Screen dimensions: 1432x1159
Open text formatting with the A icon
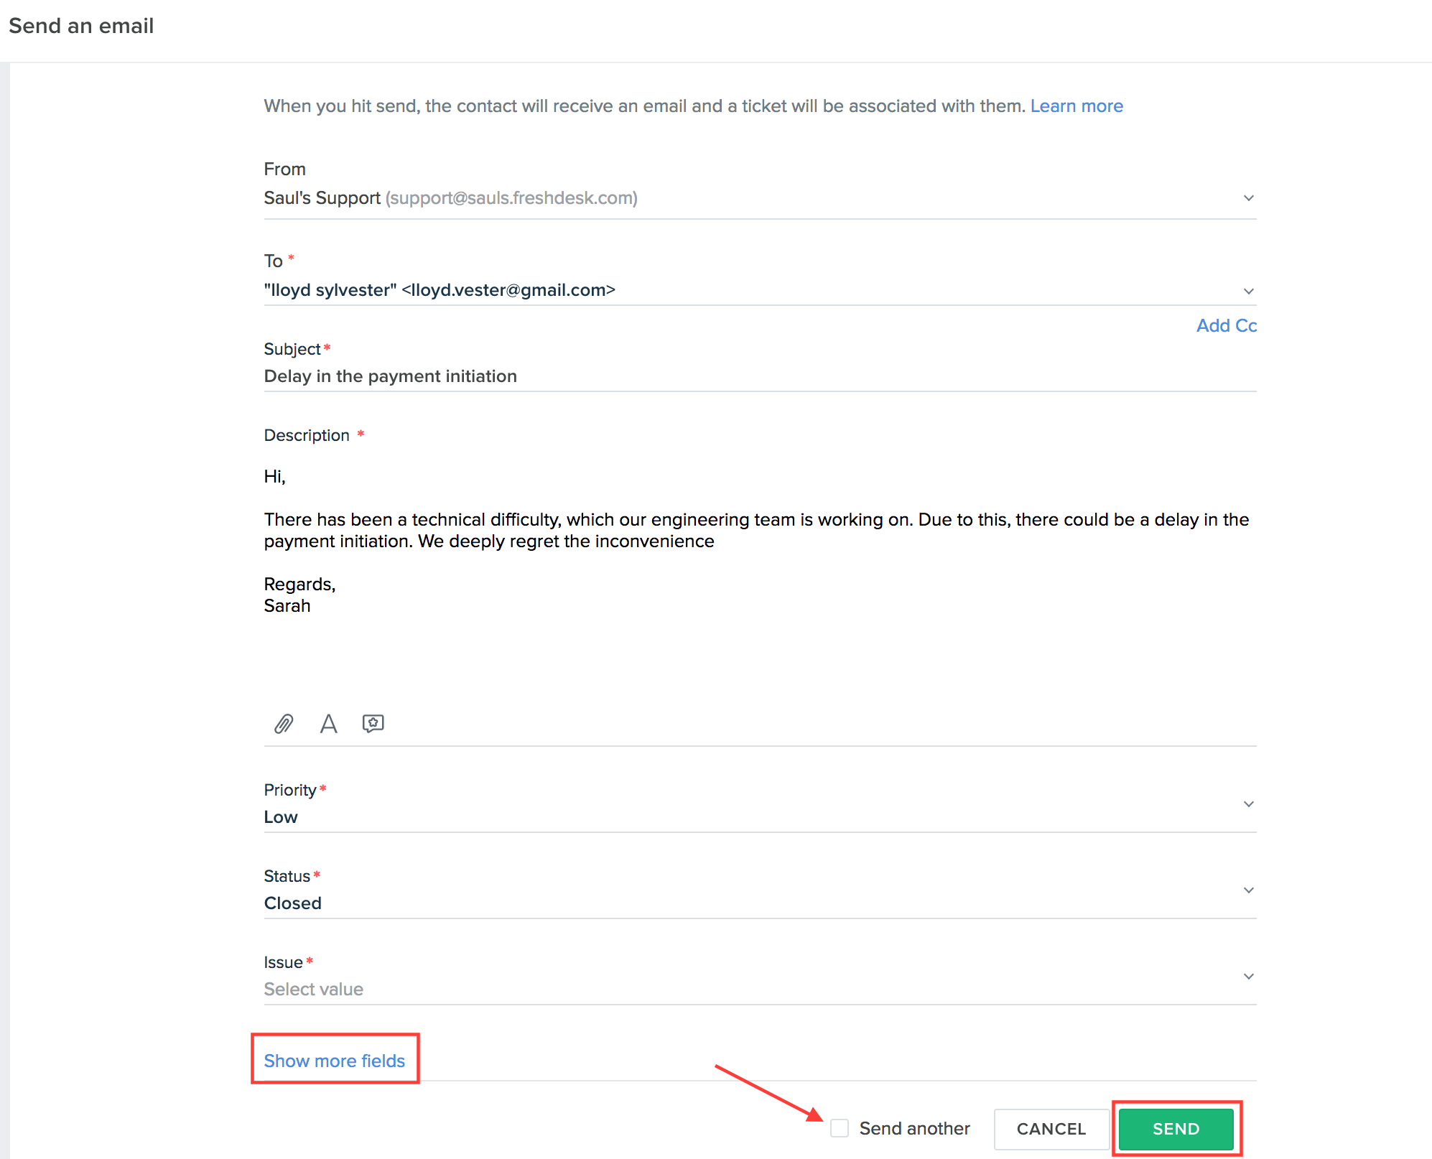328,723
